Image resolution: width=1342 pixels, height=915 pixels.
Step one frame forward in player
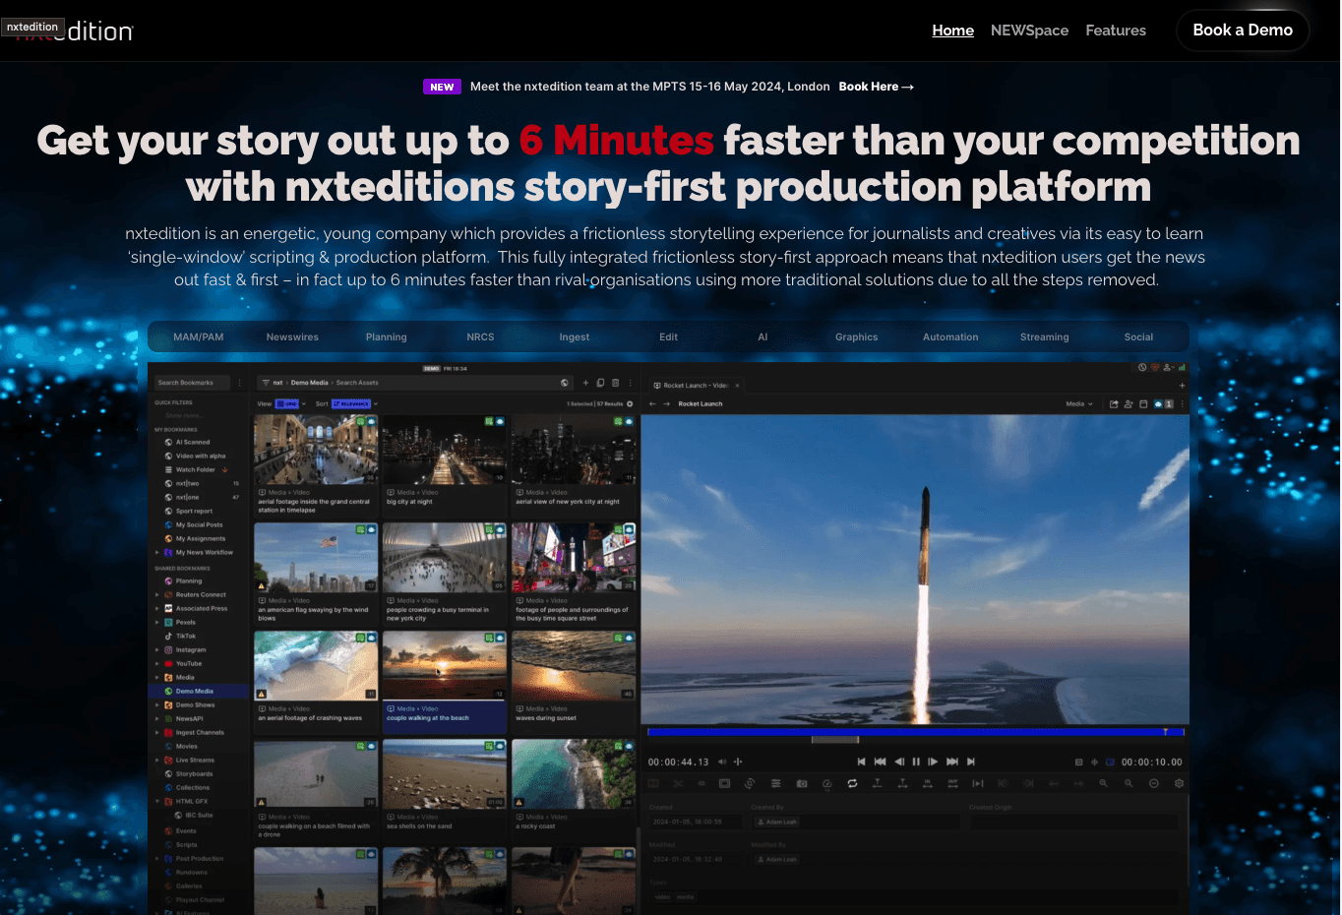[933, 762]
